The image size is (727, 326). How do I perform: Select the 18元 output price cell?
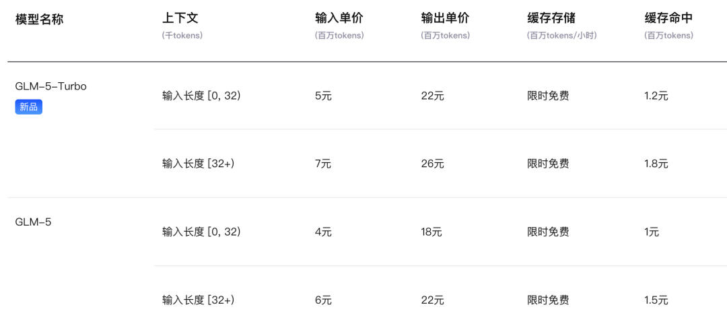(x=431, y=232)
